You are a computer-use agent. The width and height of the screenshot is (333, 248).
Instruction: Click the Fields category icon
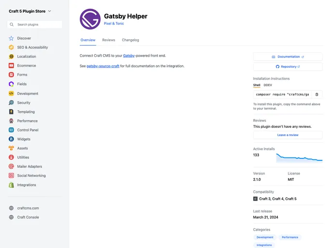tap(11, 84)
